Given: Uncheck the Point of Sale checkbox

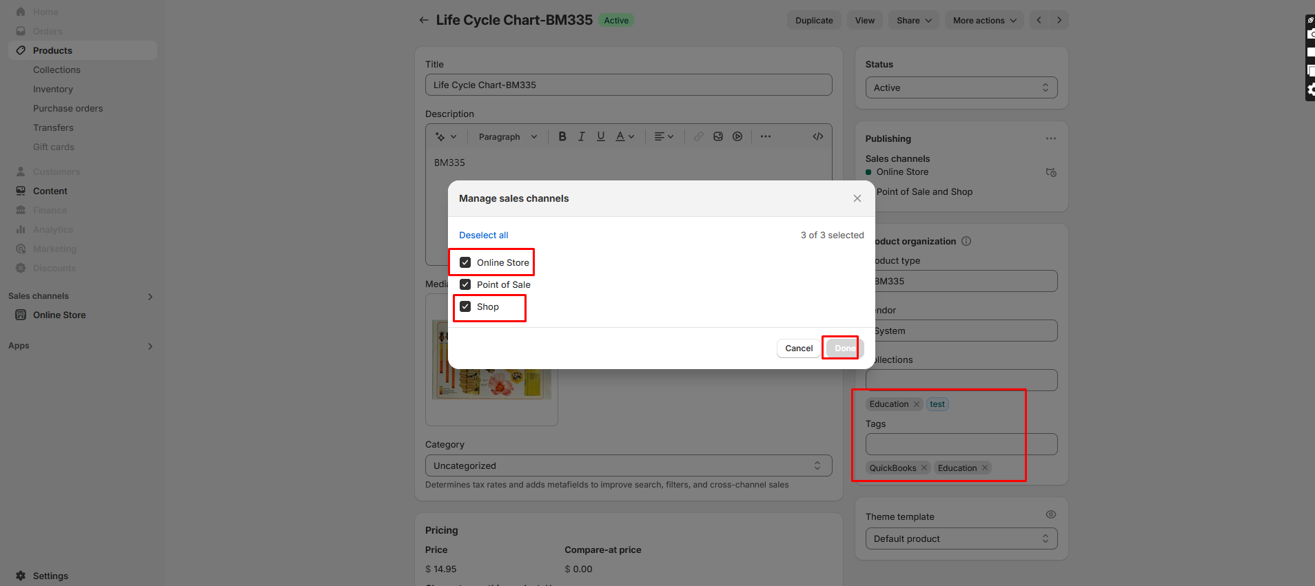Looking at the screenshot, I should [465, 284].
